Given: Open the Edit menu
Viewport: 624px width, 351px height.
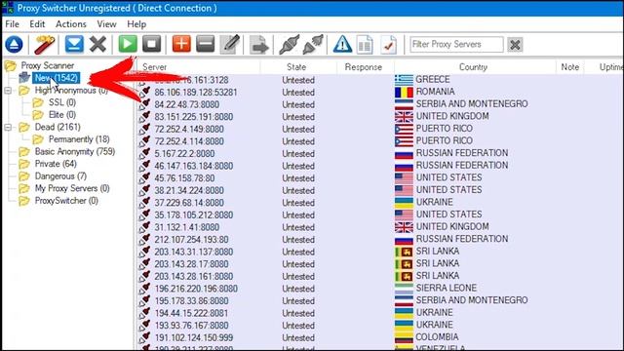Looking at the screenshot, I should coord(37,24).
